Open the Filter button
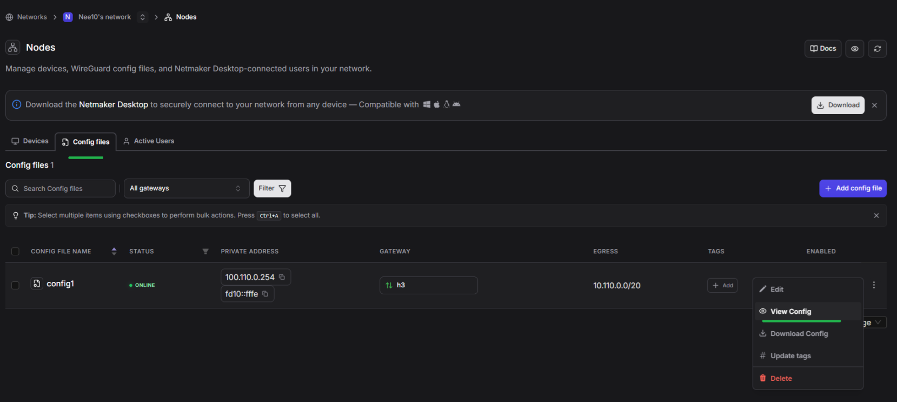 273,188
